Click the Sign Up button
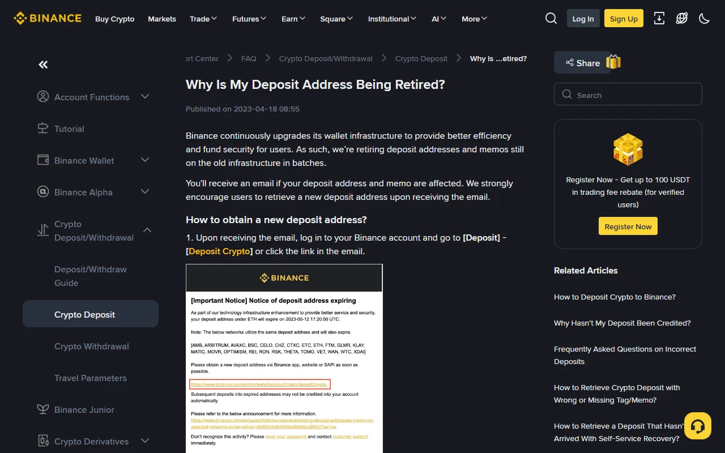Screen dimensions: 725x453 (624, 19)
